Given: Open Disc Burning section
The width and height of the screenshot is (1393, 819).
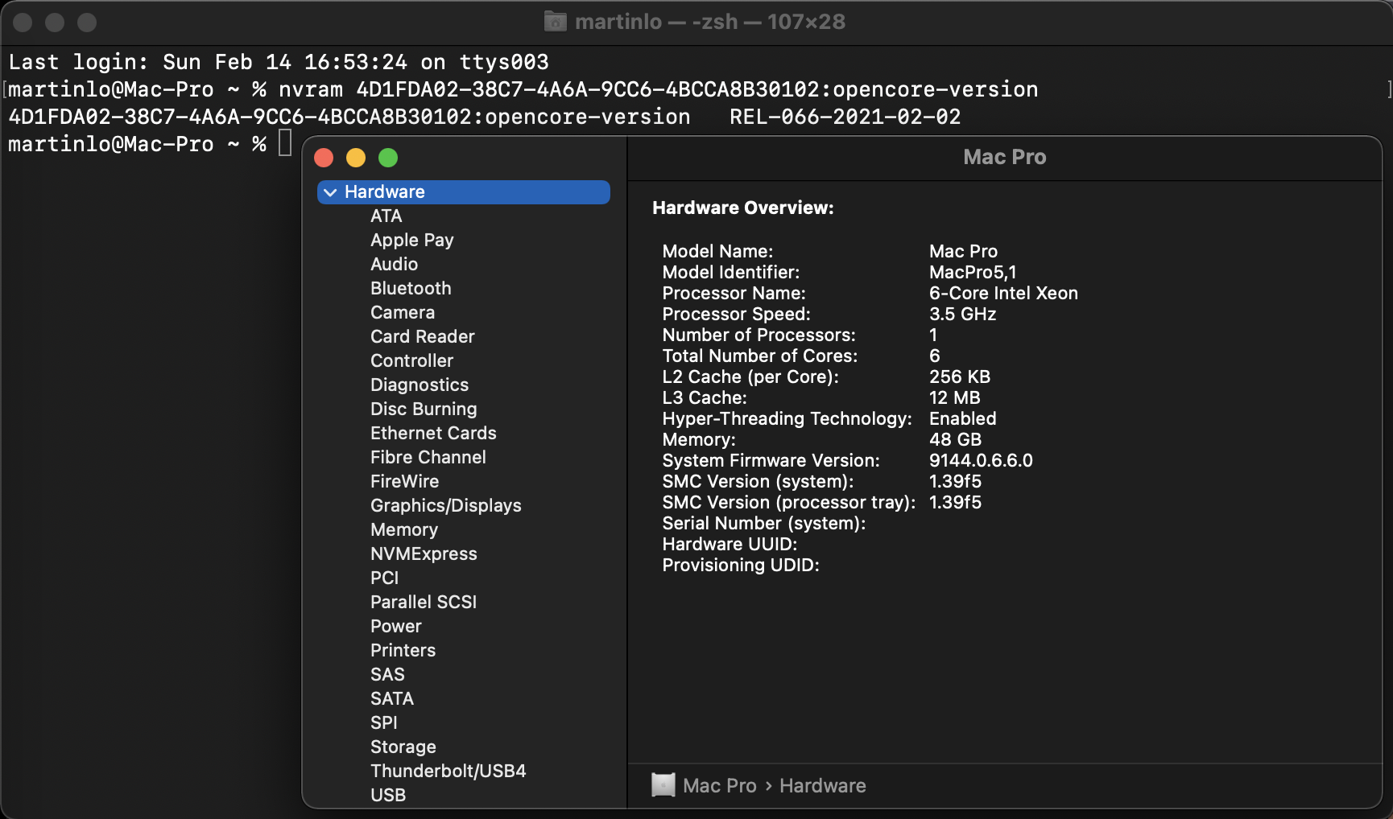Looking at the screenshot, I should click(x=424, y=409).
